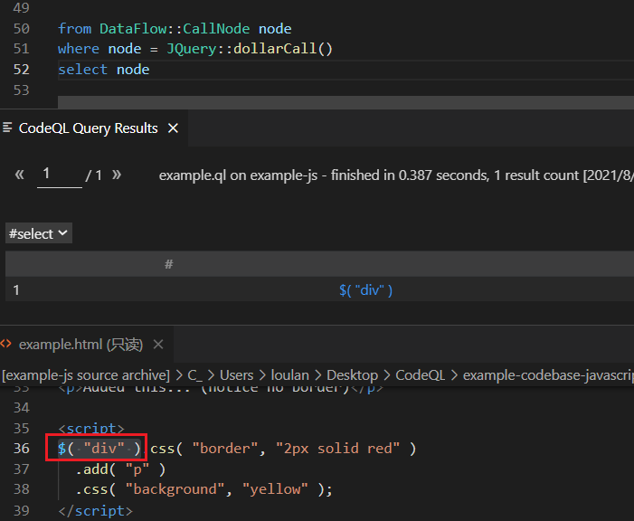The image size is (634, 521).
Task: Click the select keyword on line 52
Action: (83, 69)
